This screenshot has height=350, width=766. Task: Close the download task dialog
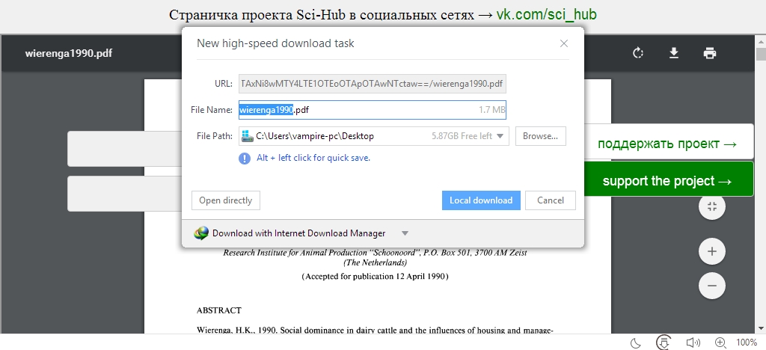[x=564, y=43]
